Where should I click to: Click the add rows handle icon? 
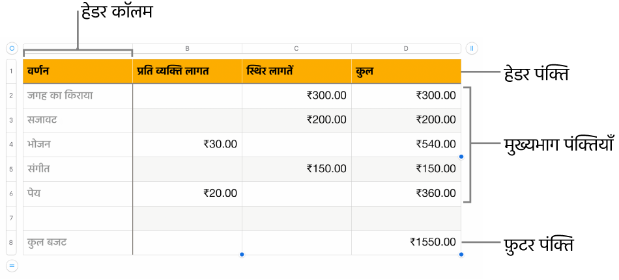click(x=12, y=266)
